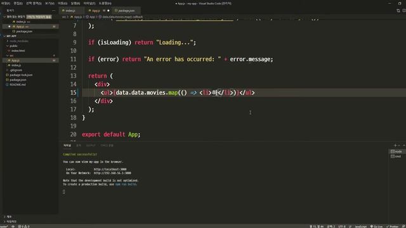Click the src breadcrumb segment
Viewport: 406px width, 228px height.
point(63,17)
